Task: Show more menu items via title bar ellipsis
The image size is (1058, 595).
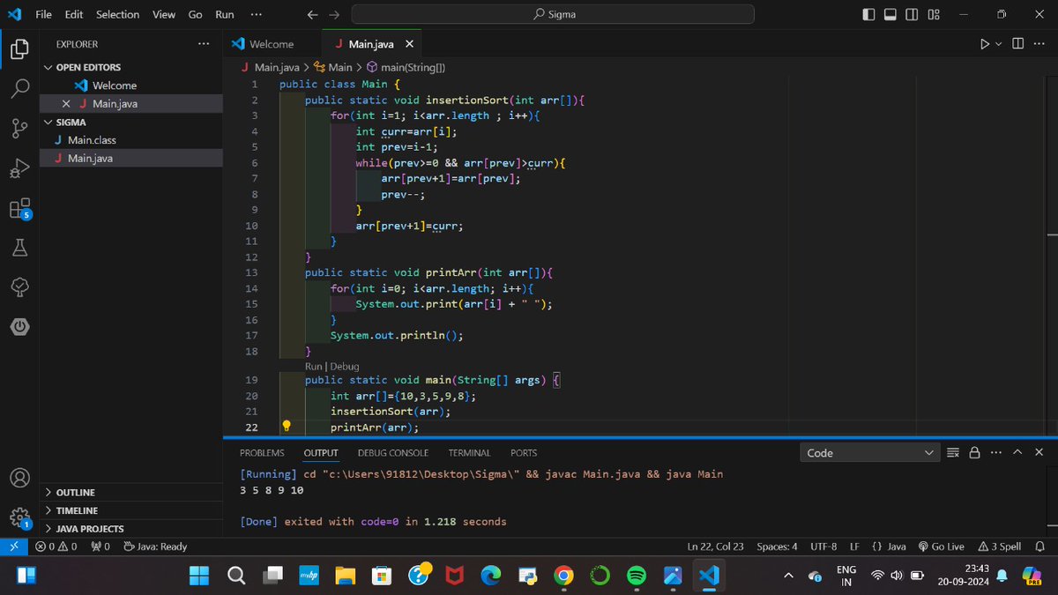Action: tap(256, 15)
